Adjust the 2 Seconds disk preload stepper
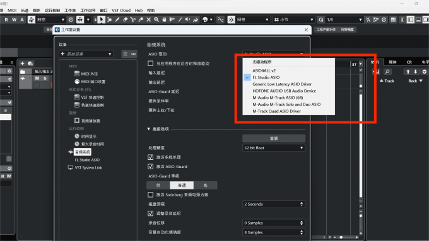429x241 pixels. tap(302, 204)
